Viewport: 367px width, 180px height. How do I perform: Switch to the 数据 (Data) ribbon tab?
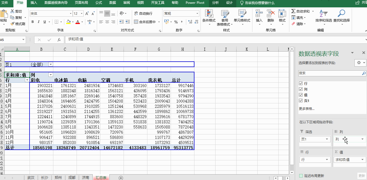coord(113,3)
